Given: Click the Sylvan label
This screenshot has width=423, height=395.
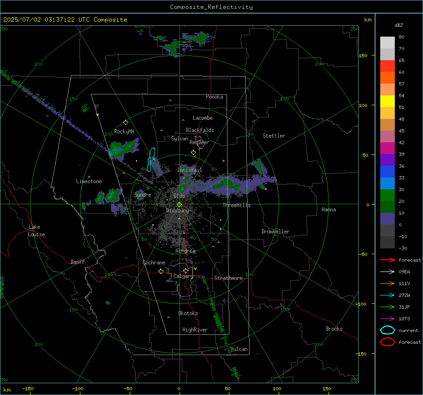Looking at the screenshot, I should point(180,139).
